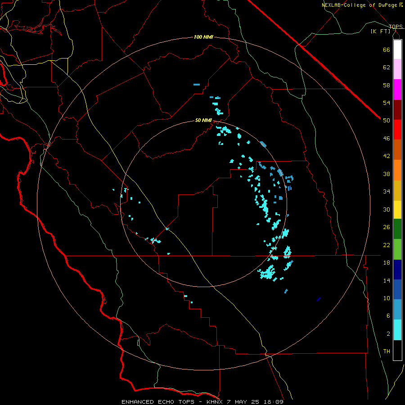Screen dimensions: 405x405
Task: Click the cyan 2 kft legend swatch
Action: click(397, 330)
